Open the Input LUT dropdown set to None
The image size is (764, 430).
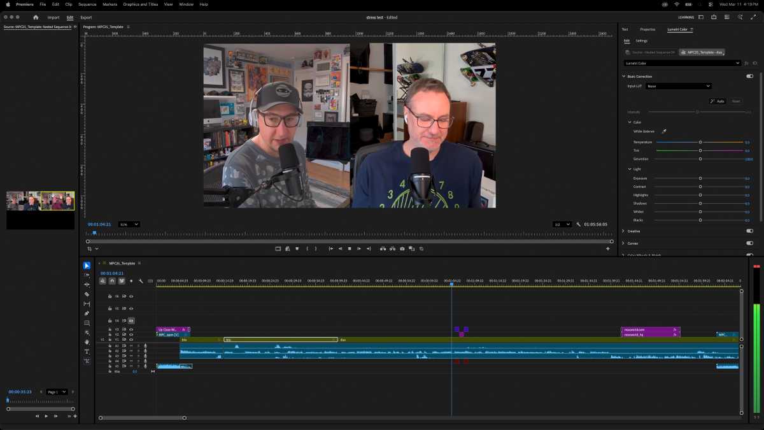tap(678, 86)
